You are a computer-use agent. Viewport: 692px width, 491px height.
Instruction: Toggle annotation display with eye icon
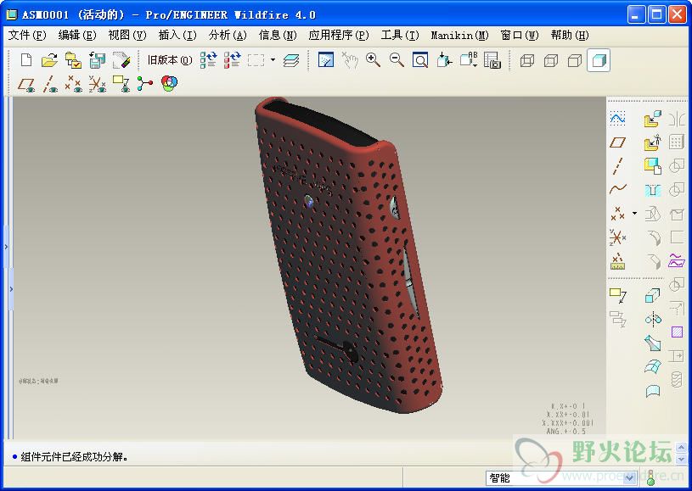coord(121,84)
